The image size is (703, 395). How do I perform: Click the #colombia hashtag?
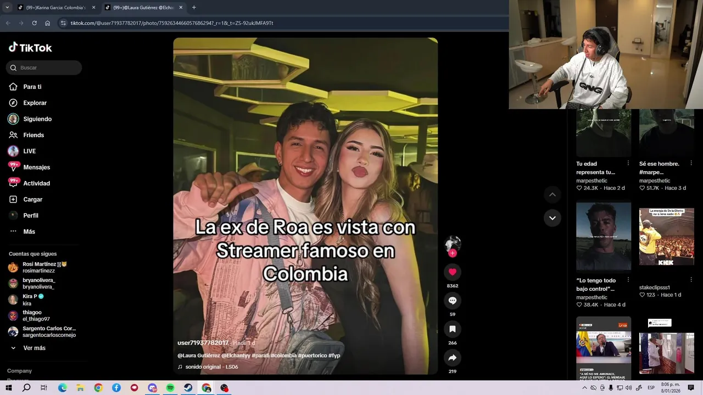pos(283,356)
